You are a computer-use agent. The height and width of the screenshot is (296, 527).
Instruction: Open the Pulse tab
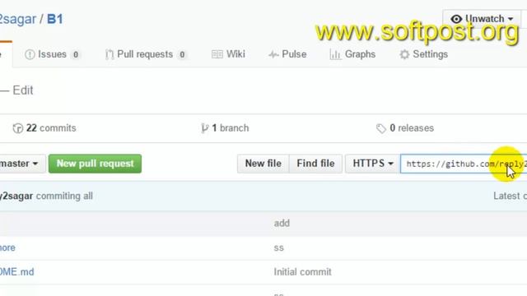287,54
